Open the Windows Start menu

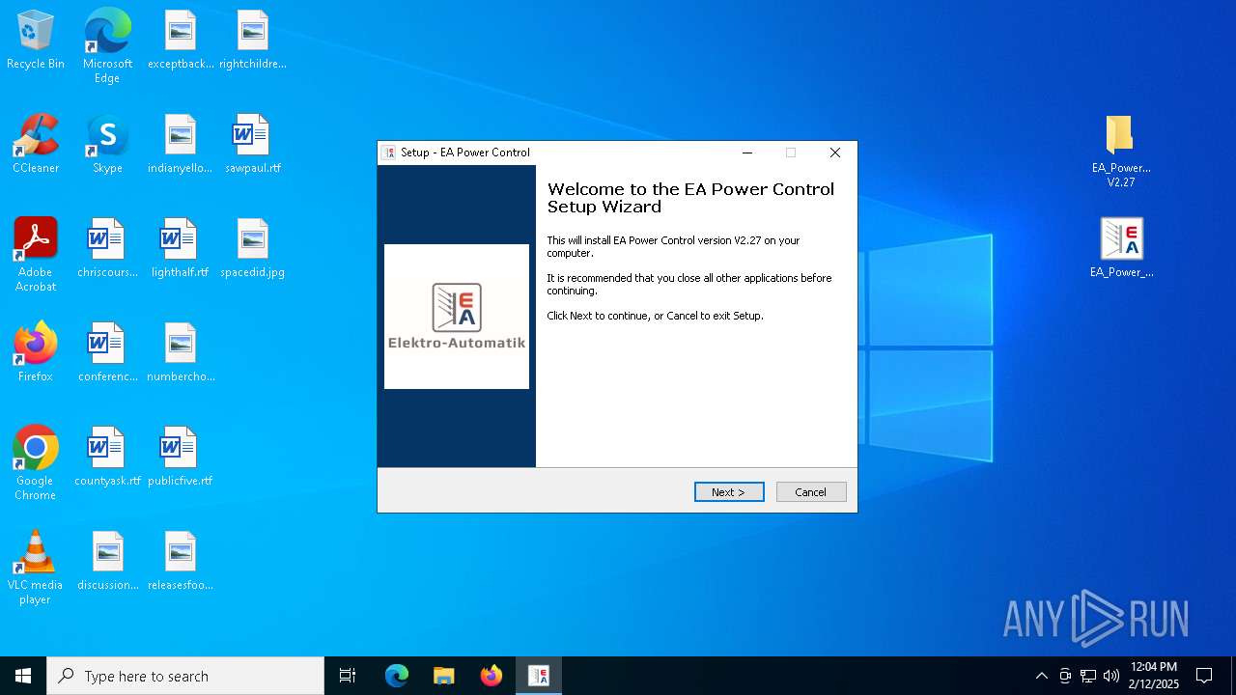pos(23,676)
